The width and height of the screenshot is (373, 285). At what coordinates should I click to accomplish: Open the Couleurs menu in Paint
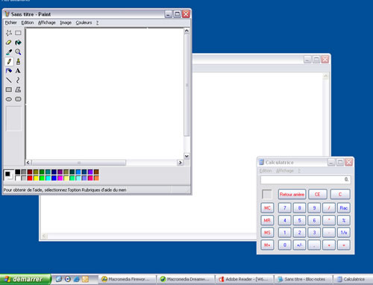pyautogui.click(x=84, y=22)
